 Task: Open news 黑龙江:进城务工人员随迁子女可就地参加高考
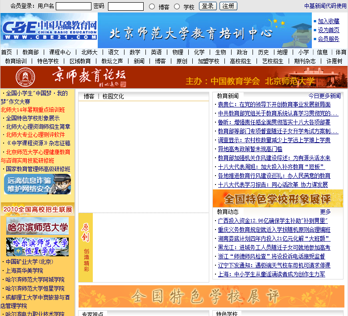click(274, 247)
